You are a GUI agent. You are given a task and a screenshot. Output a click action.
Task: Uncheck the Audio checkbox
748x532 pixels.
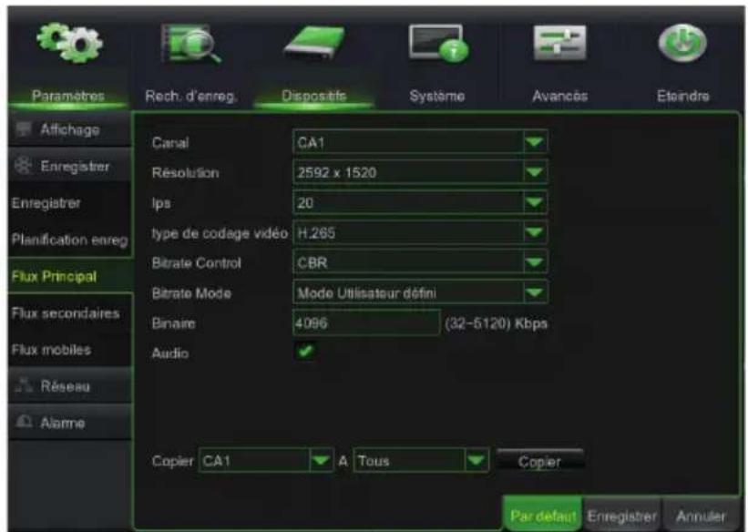[305, 353]
